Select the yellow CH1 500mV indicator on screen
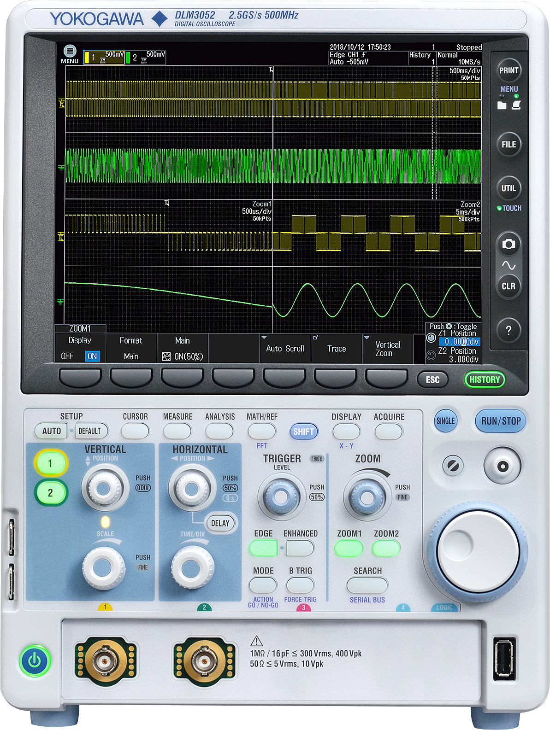 pos(104,57)
